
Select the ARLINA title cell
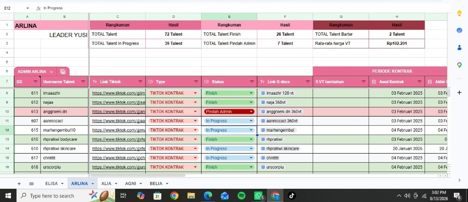[x=51, y=26]
